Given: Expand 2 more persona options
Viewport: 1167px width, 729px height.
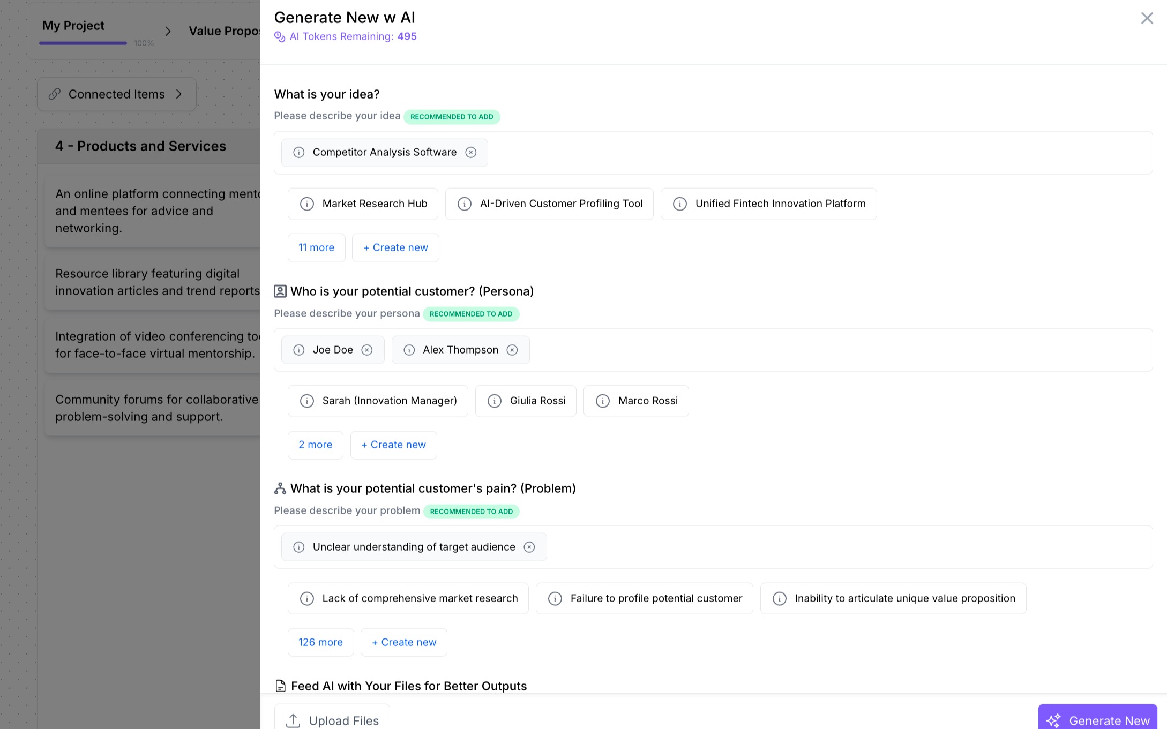Looking at the screenshot, I should pos(315,445).
